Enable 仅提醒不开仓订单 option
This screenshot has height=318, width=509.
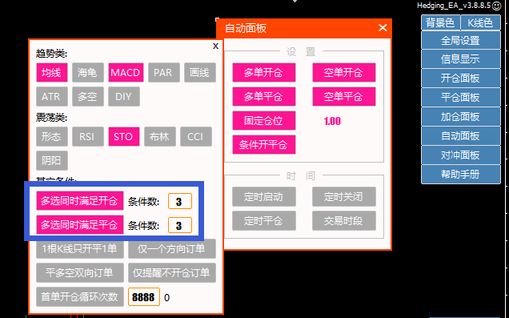[172, 273]
